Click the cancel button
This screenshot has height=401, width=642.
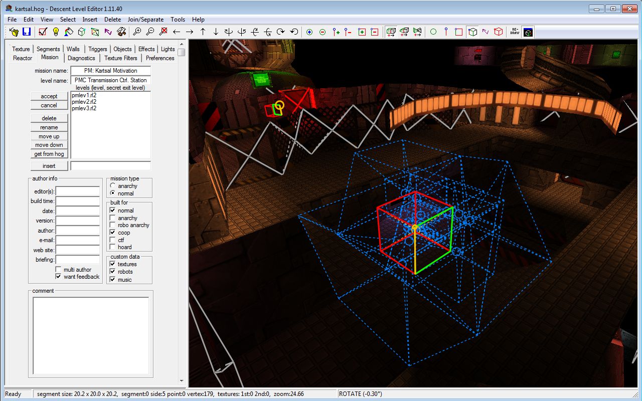(49, 105)
